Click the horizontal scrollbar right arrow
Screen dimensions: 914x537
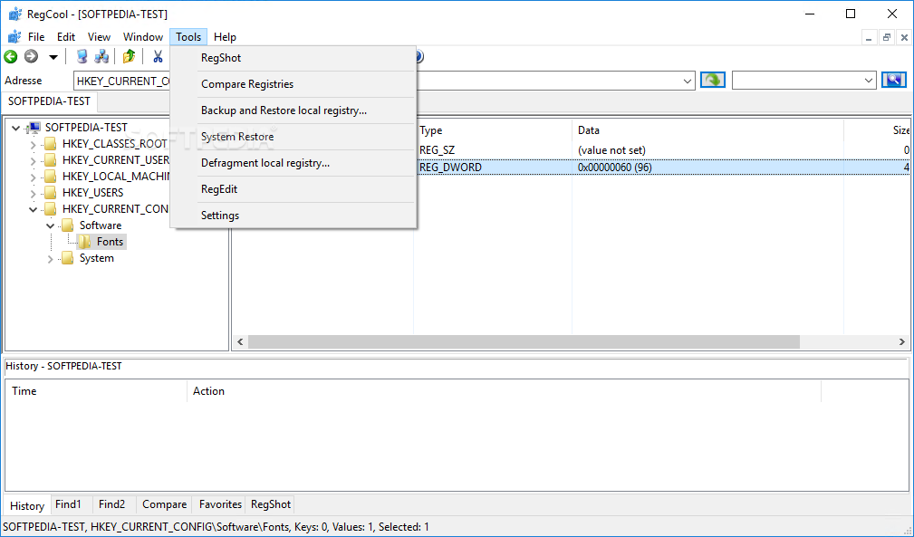tap(901, 342)
